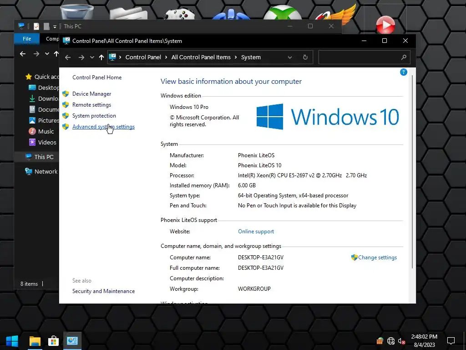
Task: Click the Control Panel title bar icon
Action: tap(66, 41)
